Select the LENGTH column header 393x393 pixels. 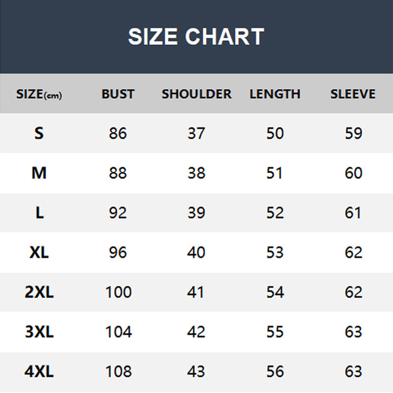275,94
